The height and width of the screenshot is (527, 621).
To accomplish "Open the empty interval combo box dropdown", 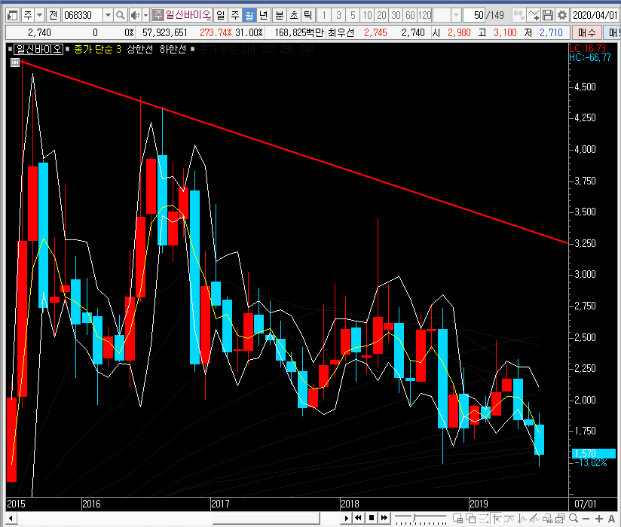I will (456, 15).
